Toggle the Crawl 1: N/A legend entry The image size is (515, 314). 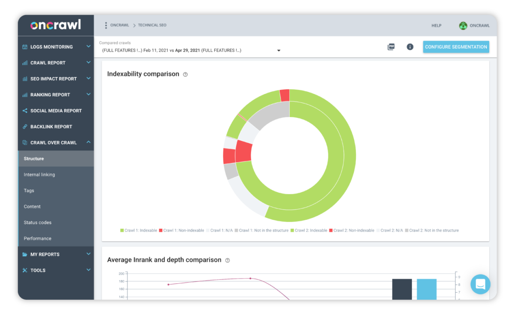click(x=219, y=230)
